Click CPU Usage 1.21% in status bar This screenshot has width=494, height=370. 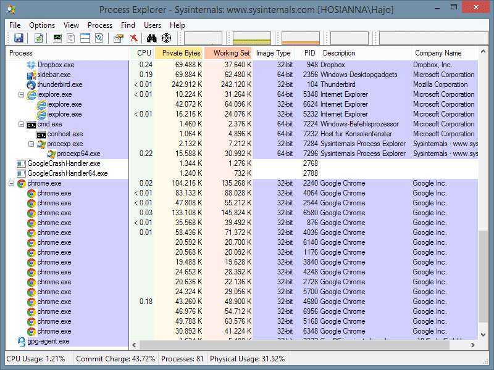point(36,359)
